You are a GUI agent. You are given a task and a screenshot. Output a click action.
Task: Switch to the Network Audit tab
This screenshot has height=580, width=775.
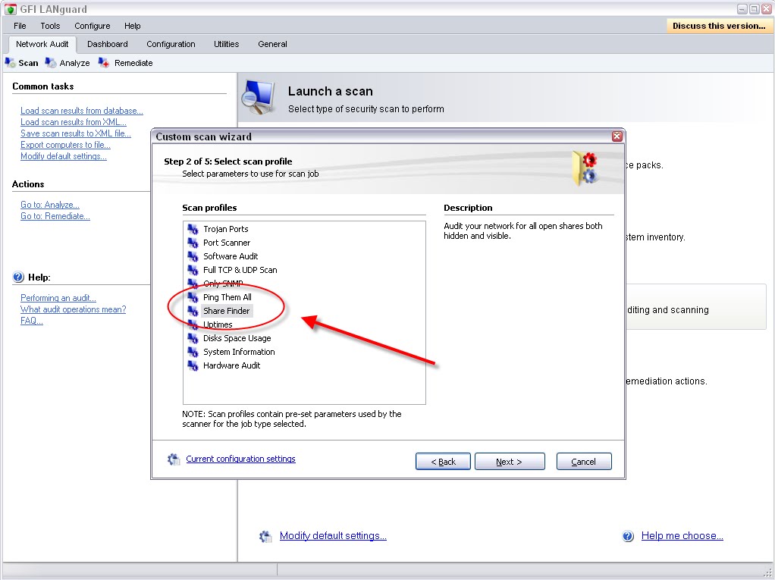[42, 44]
